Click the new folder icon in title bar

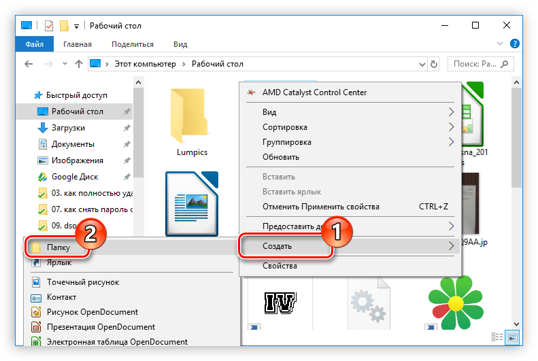pyautogui.click(x=64, y=26)
